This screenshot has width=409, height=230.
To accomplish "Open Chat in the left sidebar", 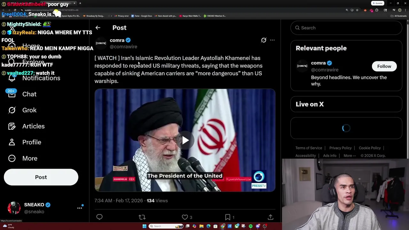I will pos(29,94).
